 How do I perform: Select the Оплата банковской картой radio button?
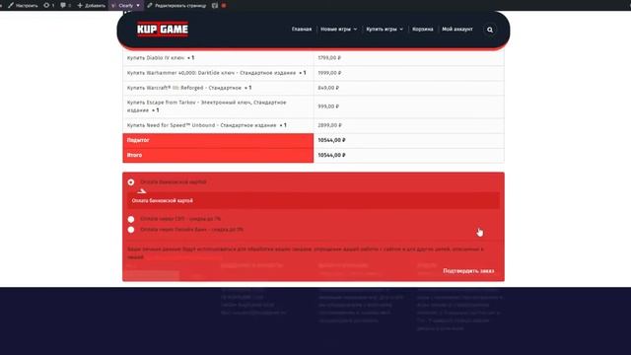coord(131,181)
